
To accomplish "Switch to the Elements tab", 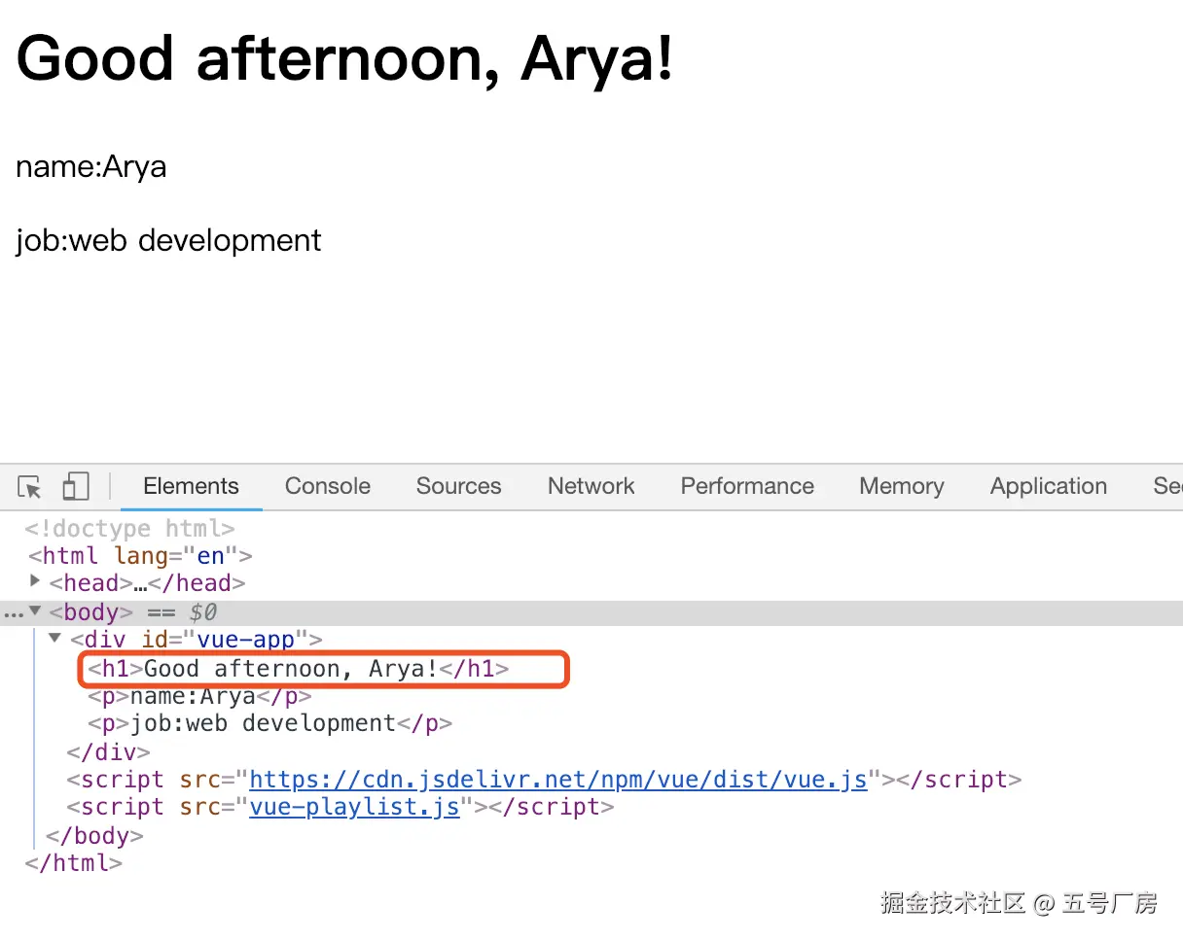I will [191, 486].
